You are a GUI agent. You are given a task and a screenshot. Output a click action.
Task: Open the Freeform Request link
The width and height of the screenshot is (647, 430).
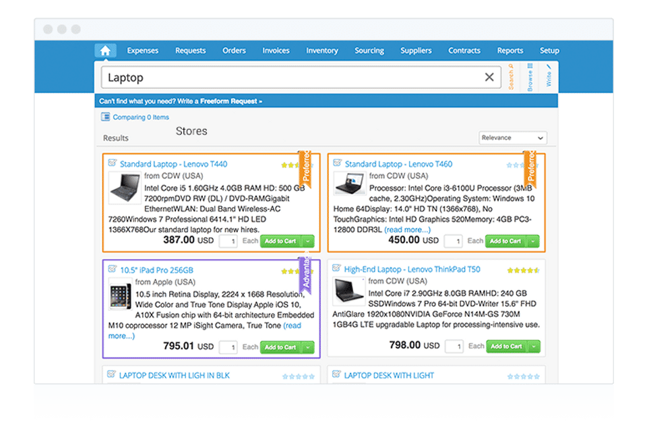pos(231,102)
